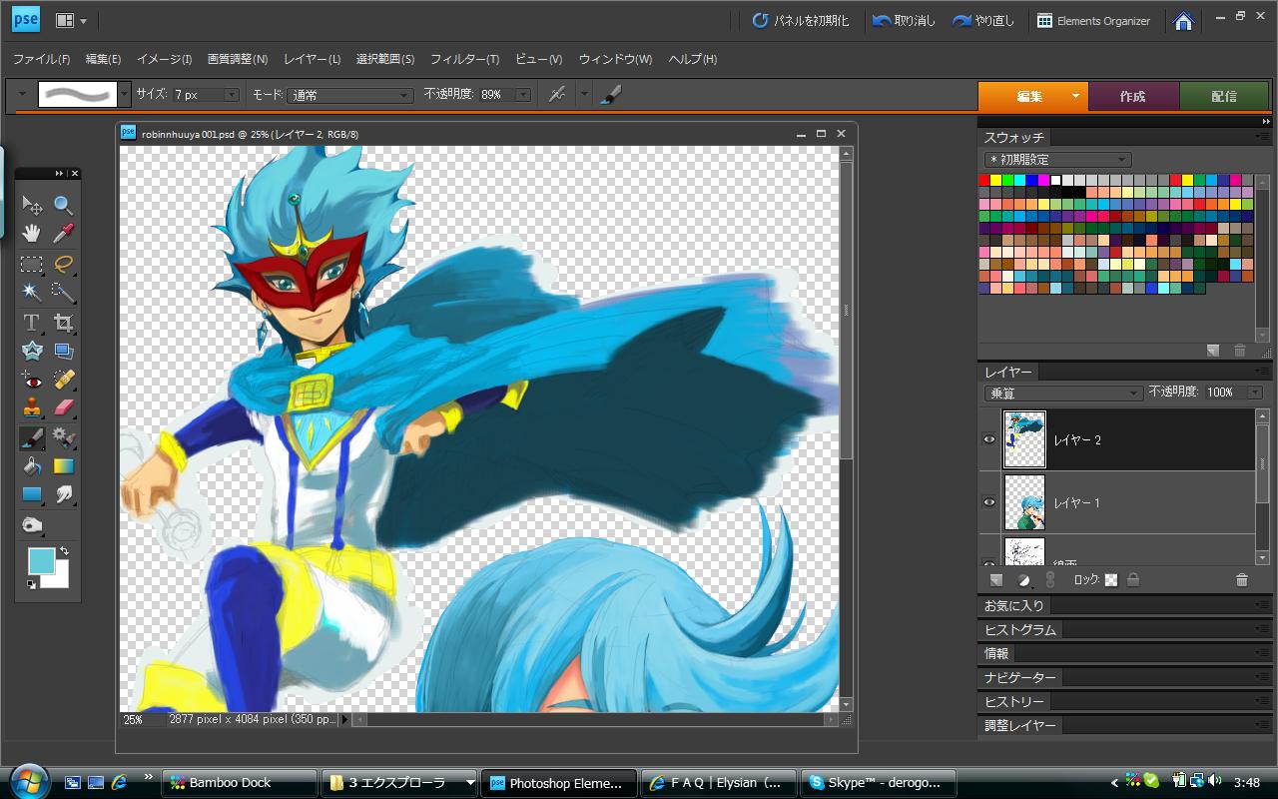1278x799 pixels.
Task: Open the レイヤー(L) menu
Action: 312,59
